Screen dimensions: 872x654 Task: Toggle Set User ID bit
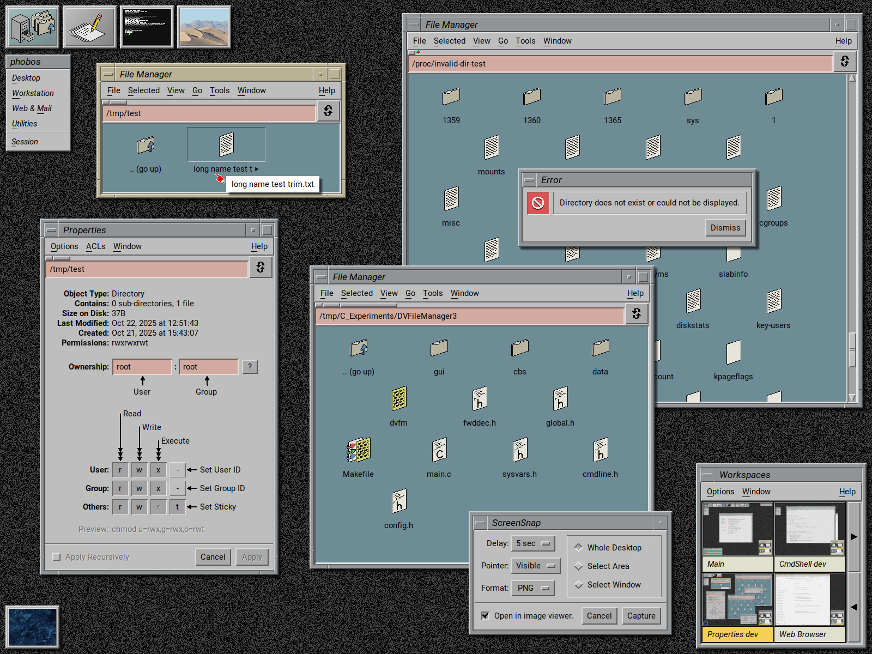pos(178,470)
